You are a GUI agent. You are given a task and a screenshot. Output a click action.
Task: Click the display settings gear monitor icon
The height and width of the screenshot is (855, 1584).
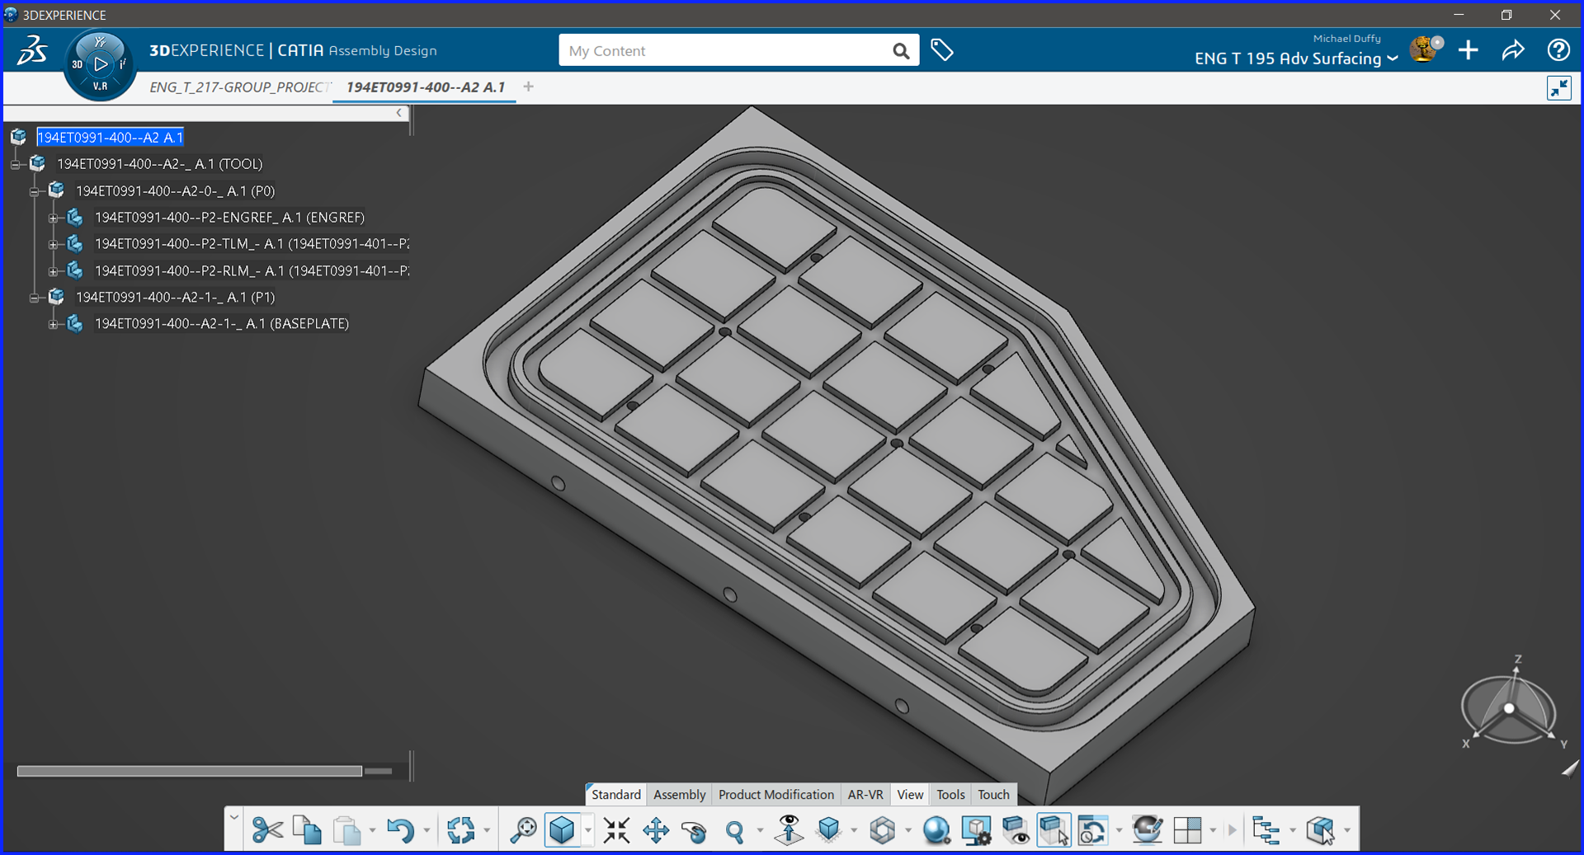tap(976, 829)
